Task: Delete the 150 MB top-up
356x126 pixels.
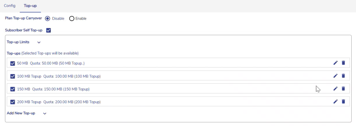Action: tap(343, 89)
